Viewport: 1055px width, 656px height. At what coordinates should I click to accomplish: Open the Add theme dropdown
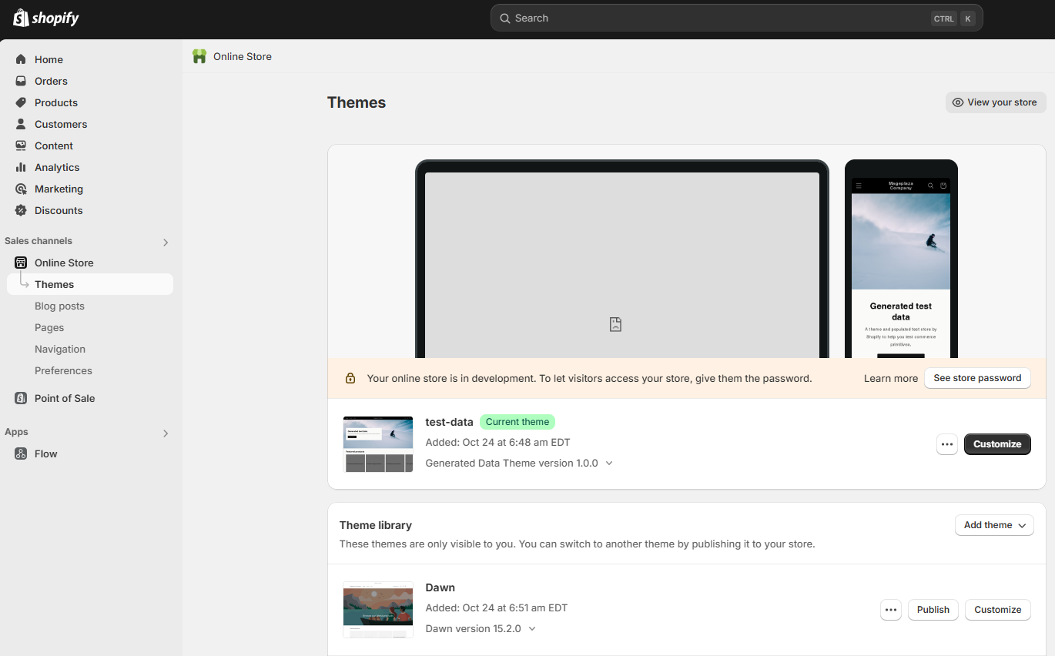(x=994, y=525)
